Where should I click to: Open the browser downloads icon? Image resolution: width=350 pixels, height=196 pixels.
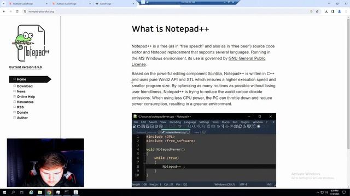(x=326, y=11)
